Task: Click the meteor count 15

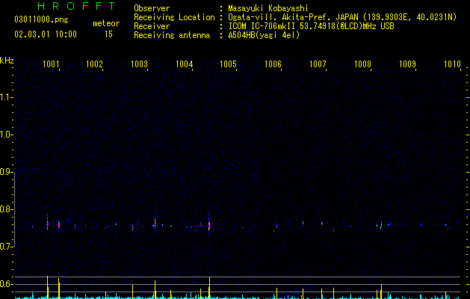Action: coord(108,34)
